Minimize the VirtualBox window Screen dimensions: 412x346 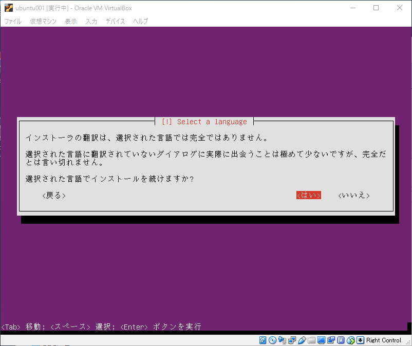[x=353, y=8]
